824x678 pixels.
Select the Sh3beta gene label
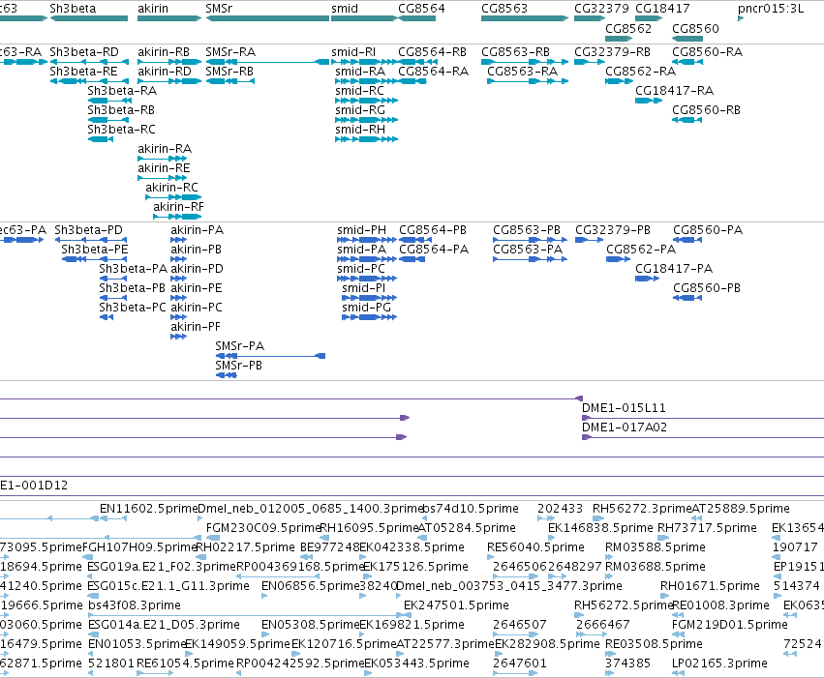point(73,9)
